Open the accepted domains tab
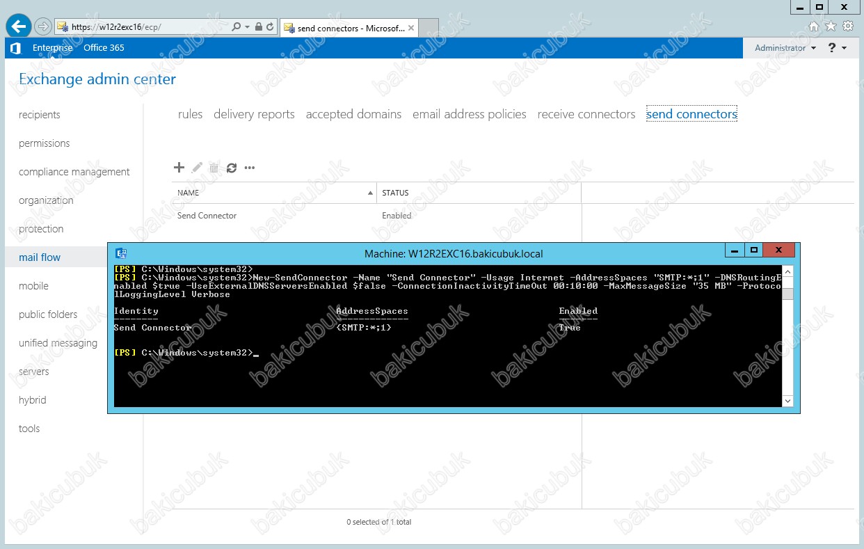 click(353, 114)
